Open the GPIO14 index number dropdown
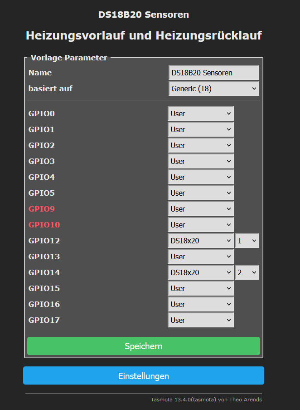The height and width of the screenshot is (410, 300). [247, 272]
